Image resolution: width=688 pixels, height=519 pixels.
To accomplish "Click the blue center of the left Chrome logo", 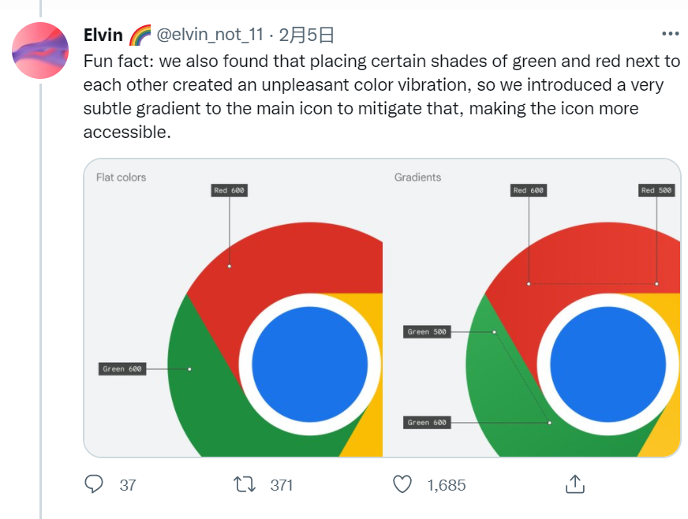I will pos(310,364).
